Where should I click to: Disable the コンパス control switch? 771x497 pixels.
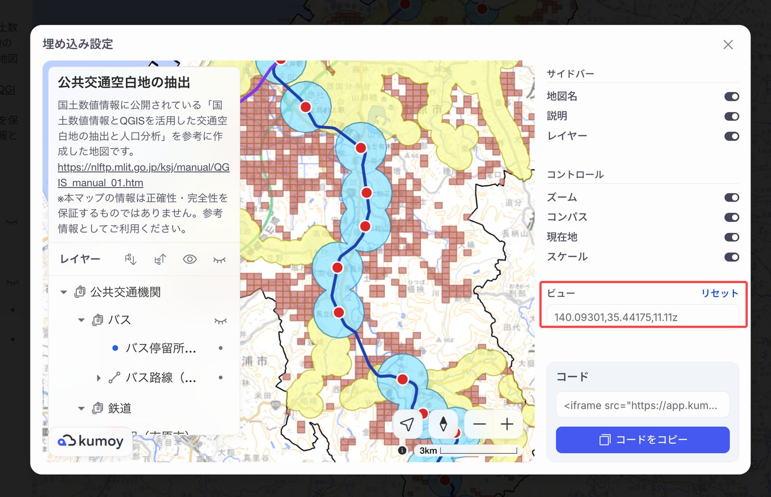pyautogui.click(x=731, y=217)
